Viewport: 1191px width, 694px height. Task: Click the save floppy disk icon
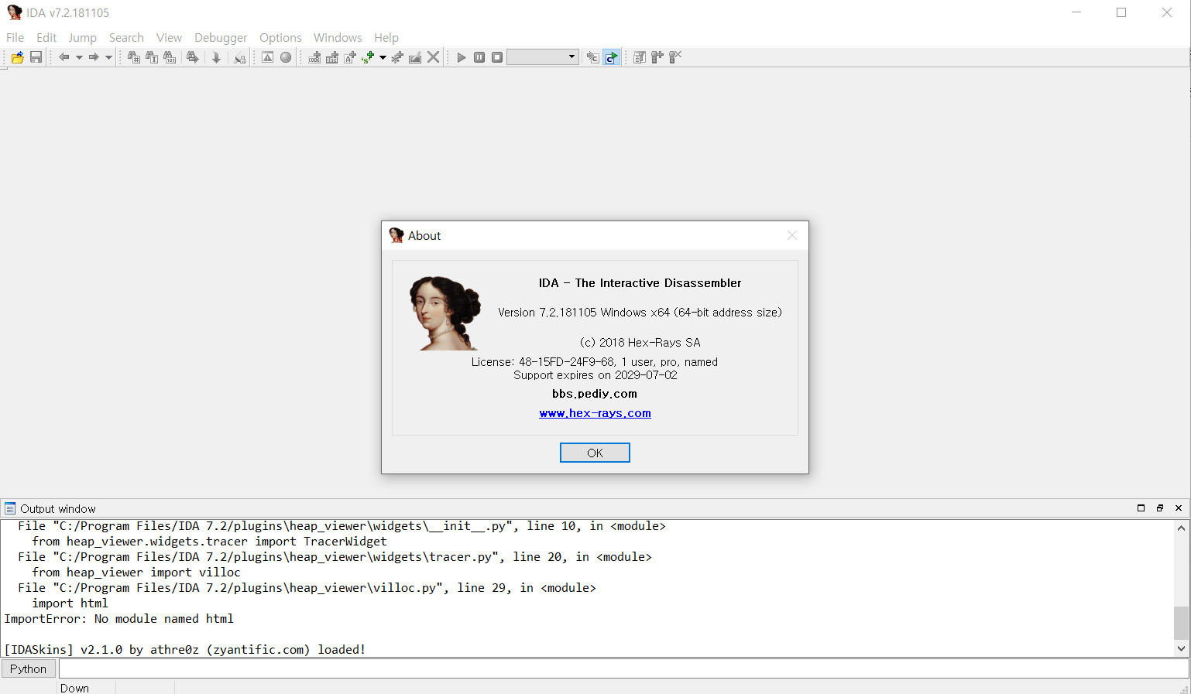[x=36, y=57]
